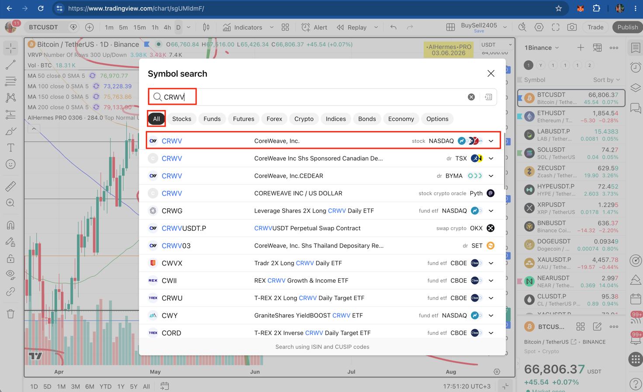The image size is (643, 392).
Task: Toggle lock all drawings icon
Action: [x=10, y=259]
